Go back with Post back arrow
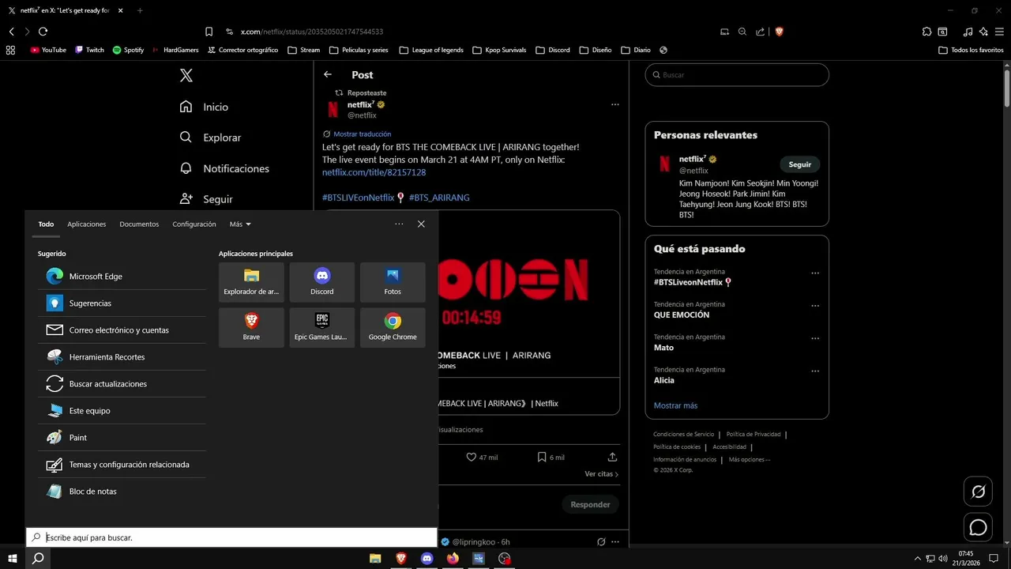This screenshot has height=569, width=1011. pos(328,74)
